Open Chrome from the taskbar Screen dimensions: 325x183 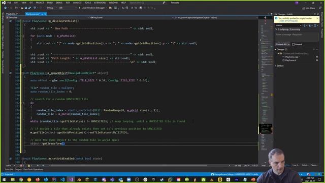tap(21, 179)
